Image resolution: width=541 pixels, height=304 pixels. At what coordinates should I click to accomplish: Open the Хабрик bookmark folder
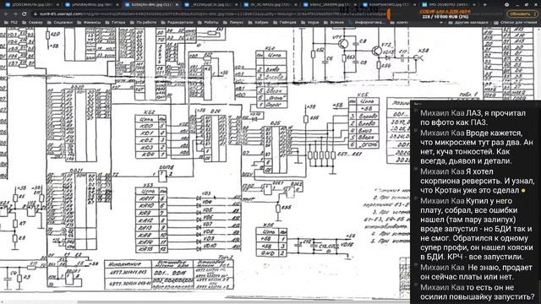click(x=258, y=23)
